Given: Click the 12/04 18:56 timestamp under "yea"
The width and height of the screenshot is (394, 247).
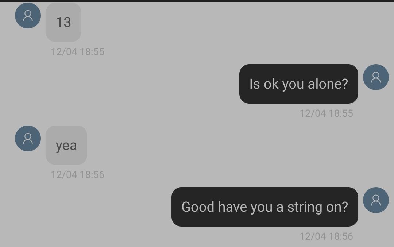Looking at the screenshot, I should tap(78, 175).
